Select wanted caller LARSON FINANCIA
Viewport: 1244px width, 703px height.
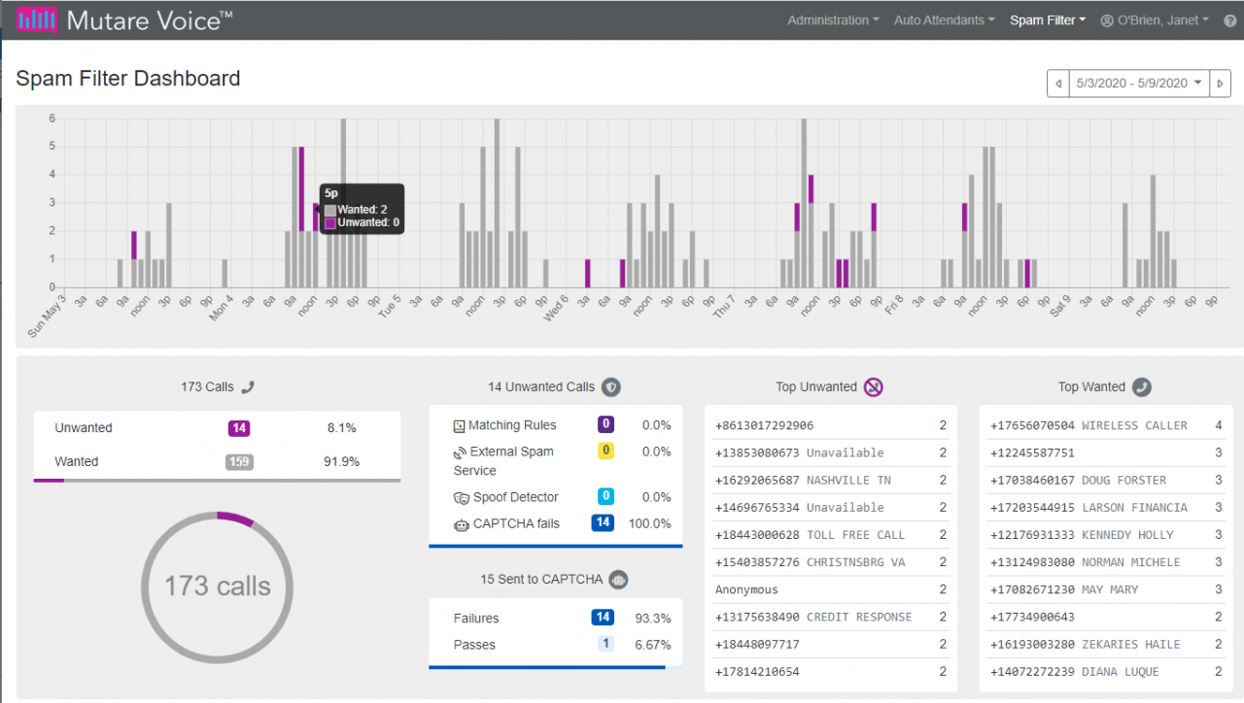(x=1106, y=508)
